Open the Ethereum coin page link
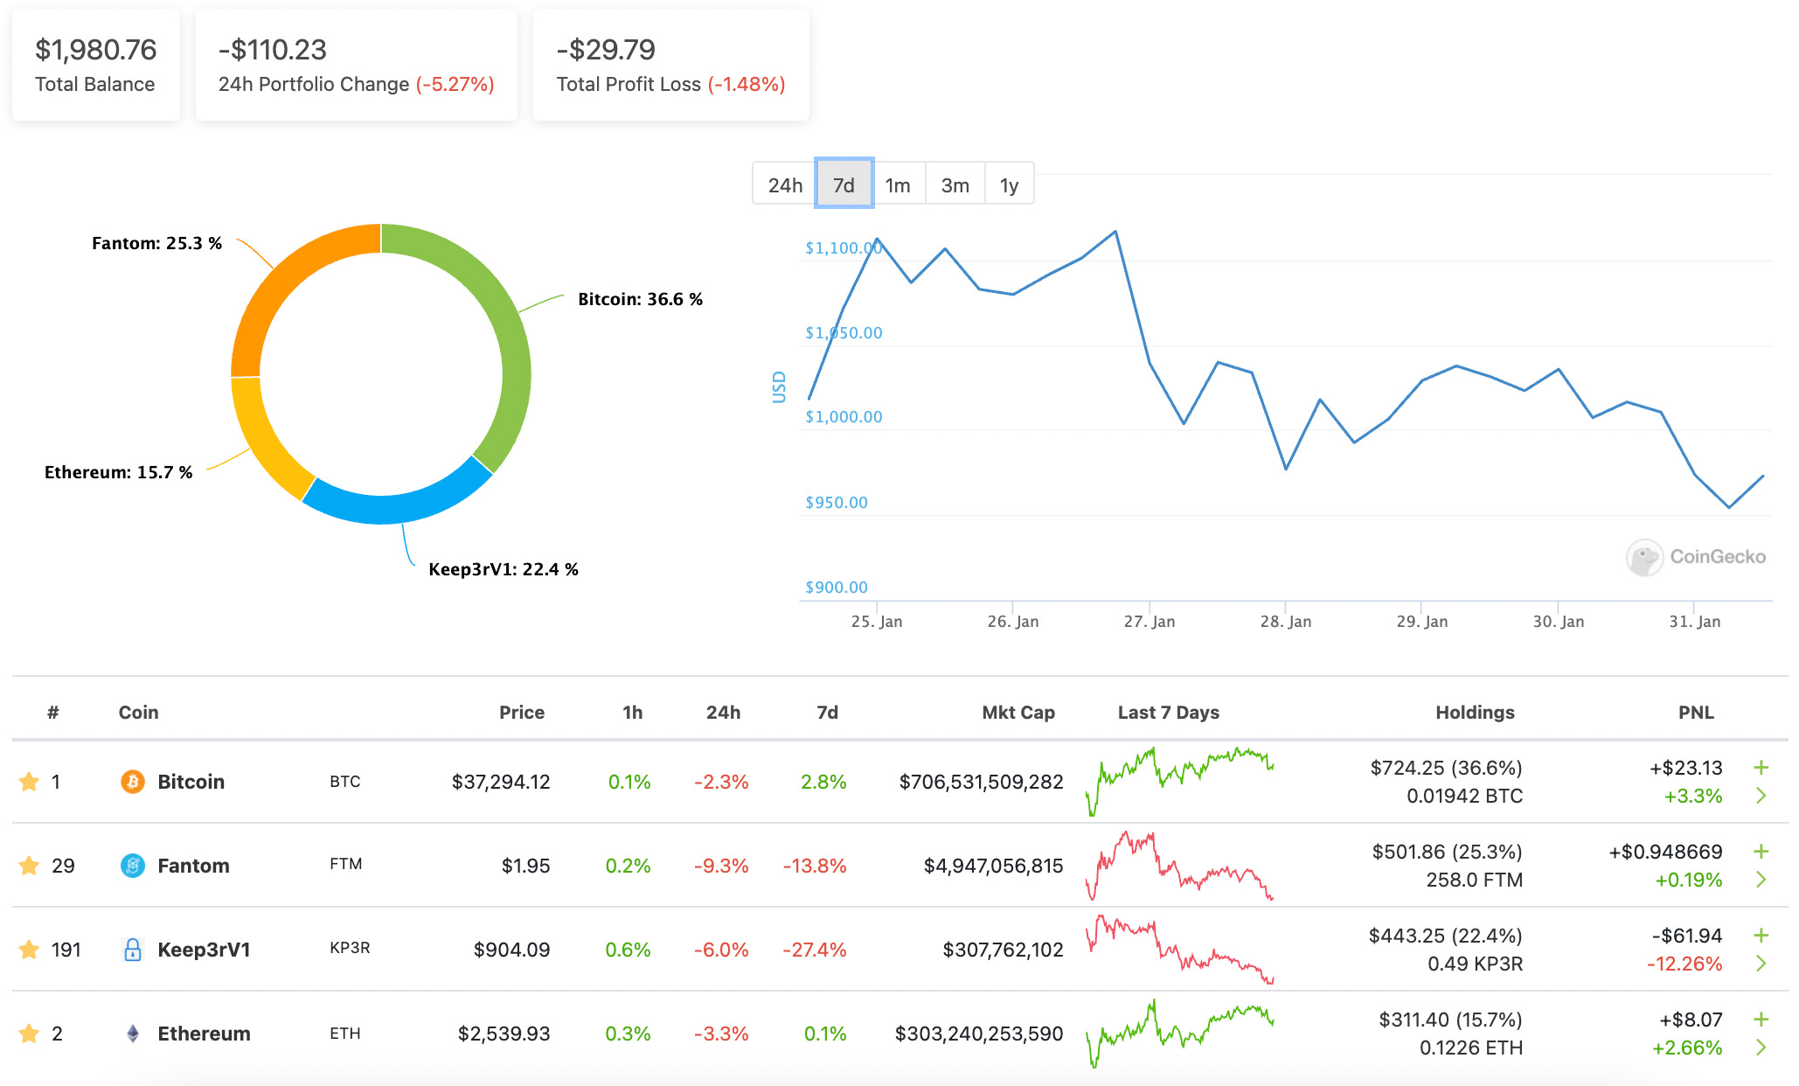1799x1086 pixels. (x=204, y=1034)
